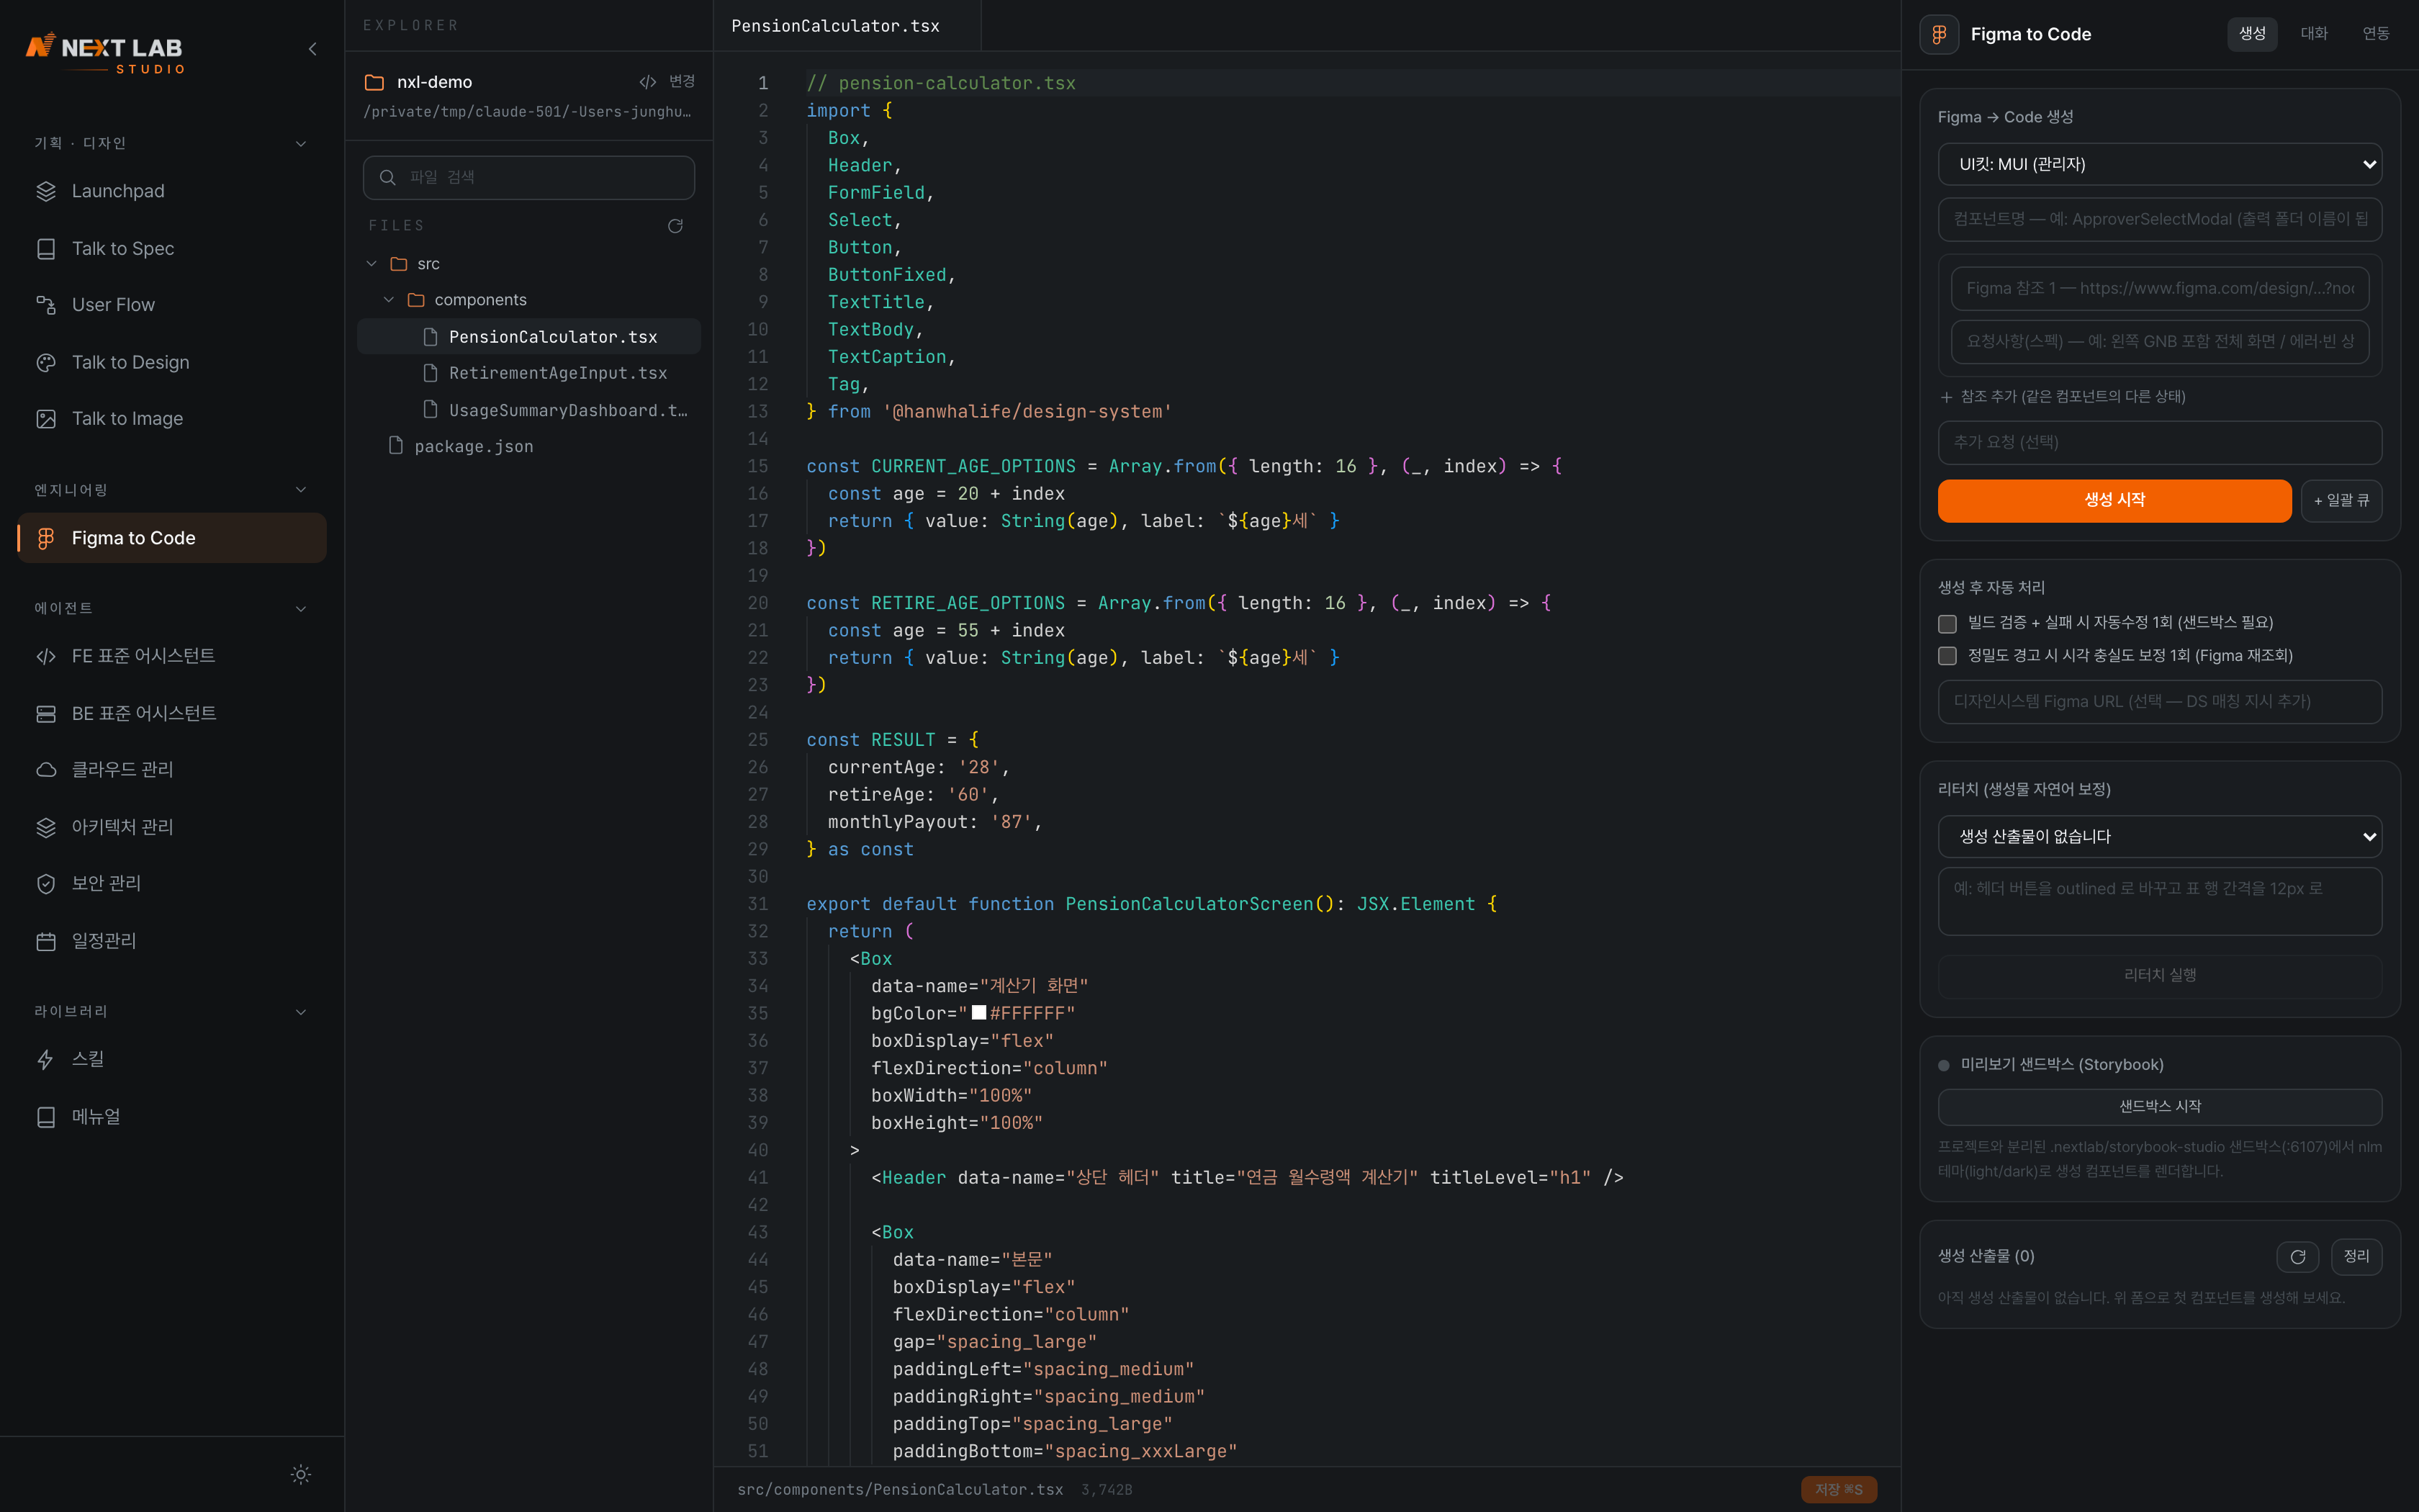
Task: Click the NEXT LAB Studio logo
Action: [105, 53]
